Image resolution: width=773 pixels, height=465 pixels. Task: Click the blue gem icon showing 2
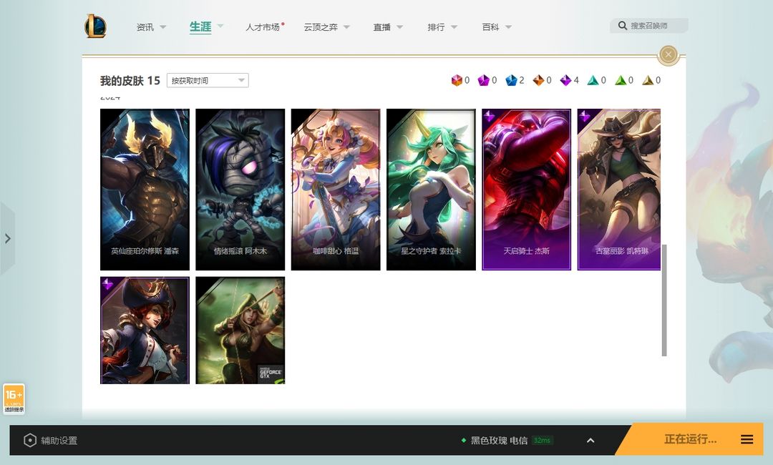tap(511, 80)
